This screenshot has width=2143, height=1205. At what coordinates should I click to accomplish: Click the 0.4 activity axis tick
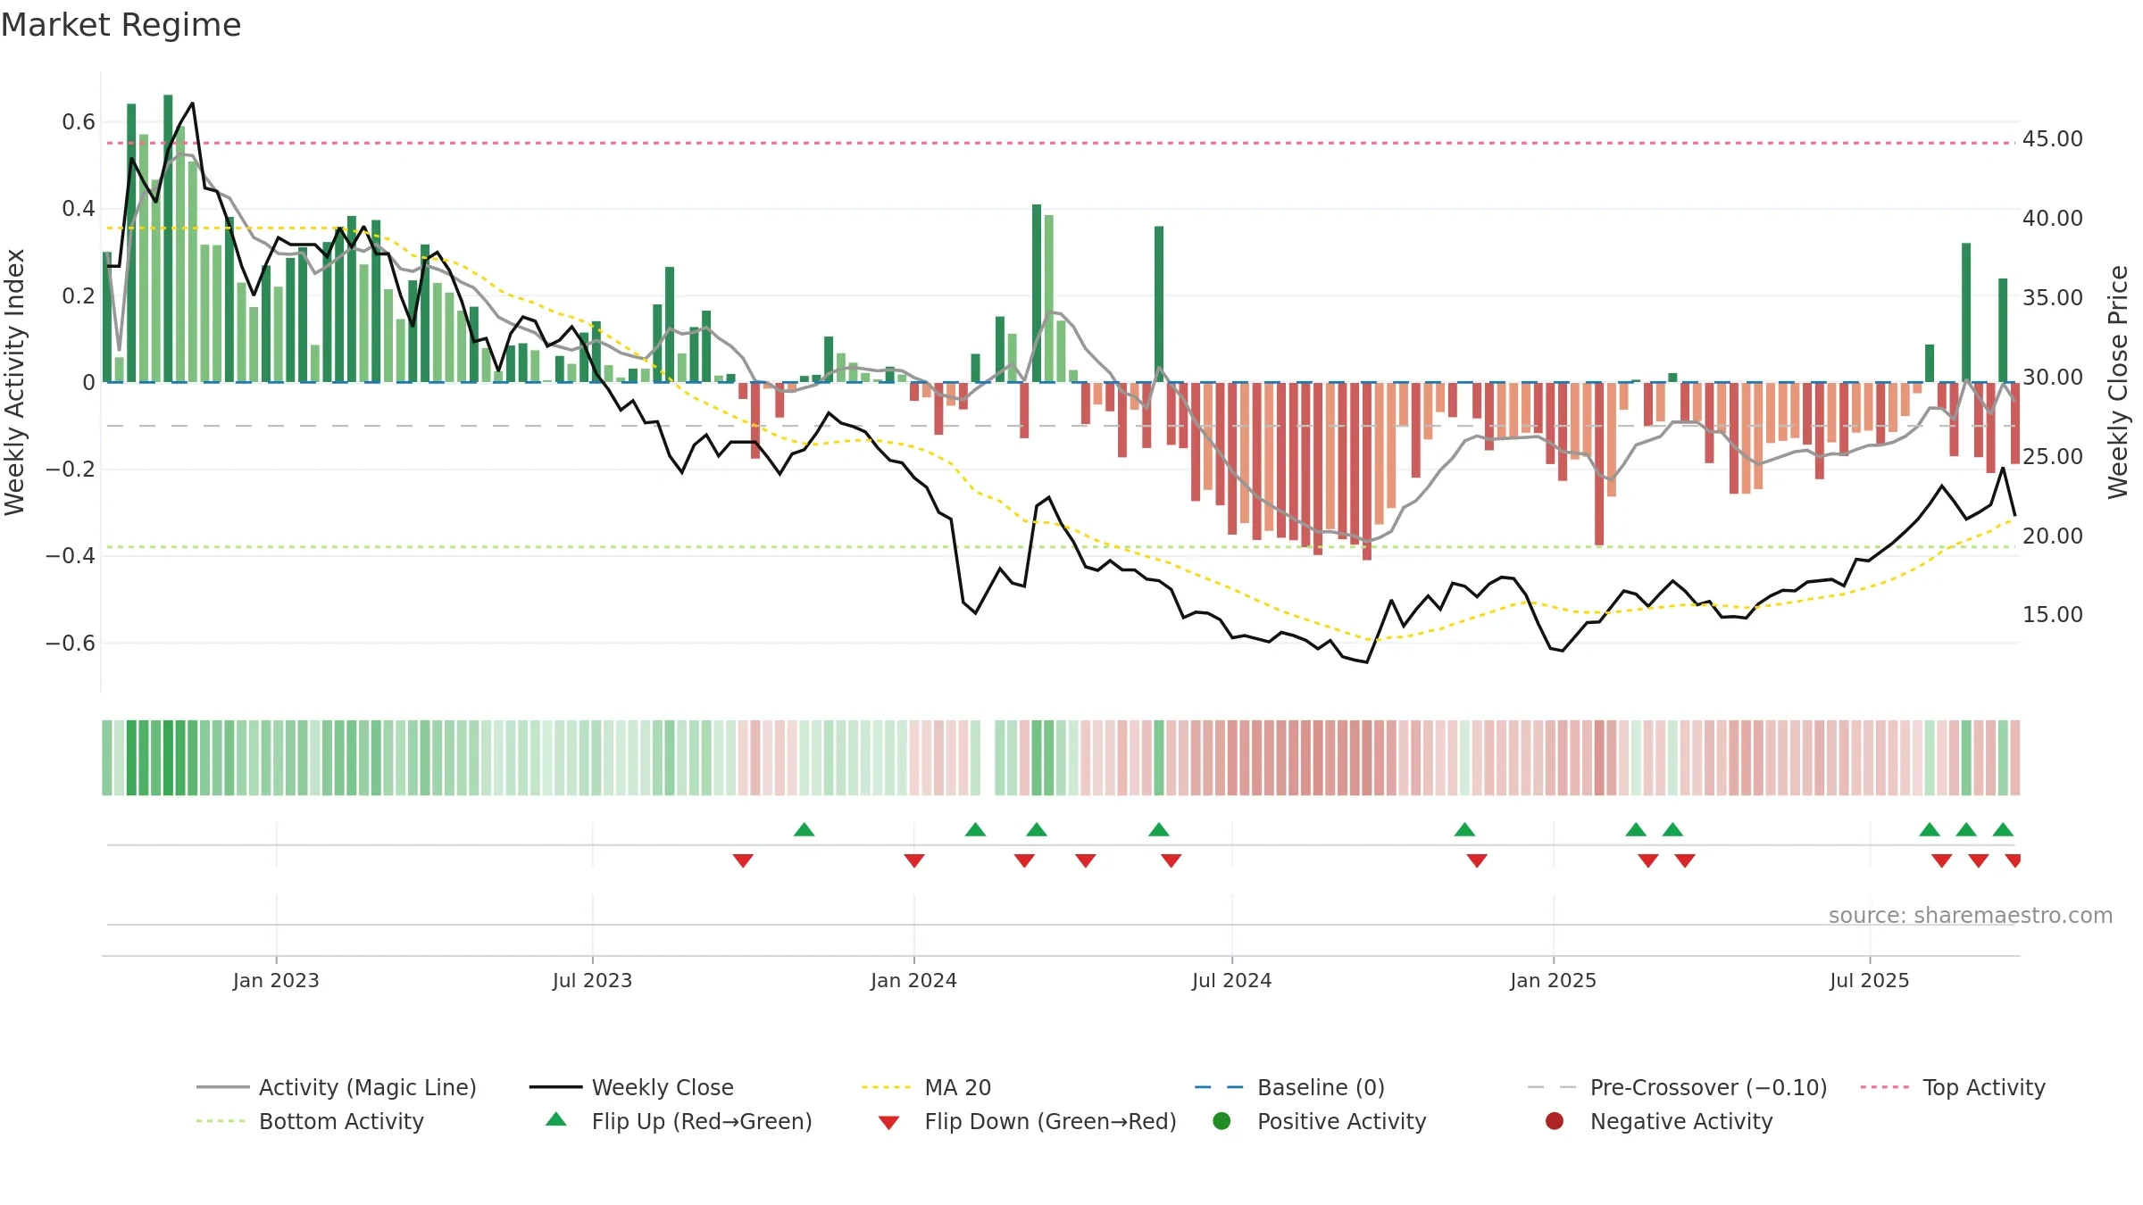pos(79,209)
